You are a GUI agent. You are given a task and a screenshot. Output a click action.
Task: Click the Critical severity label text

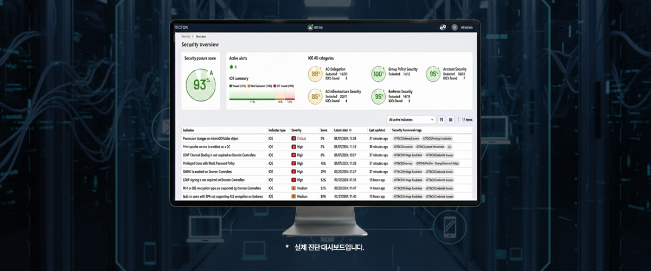pos(302,139)
